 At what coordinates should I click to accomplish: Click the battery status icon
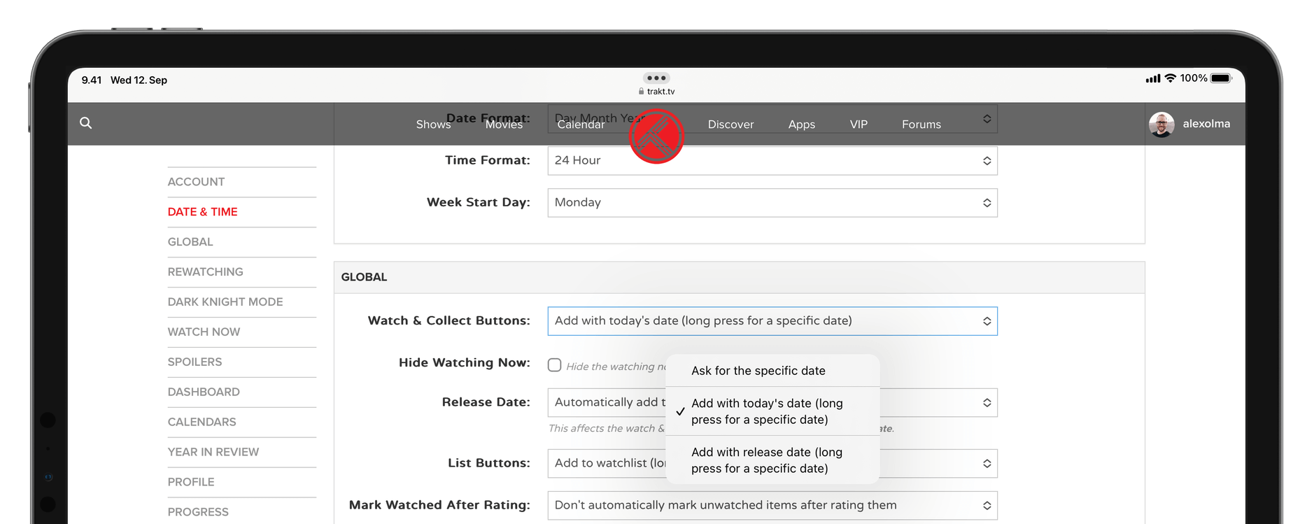pos(1222,78)
